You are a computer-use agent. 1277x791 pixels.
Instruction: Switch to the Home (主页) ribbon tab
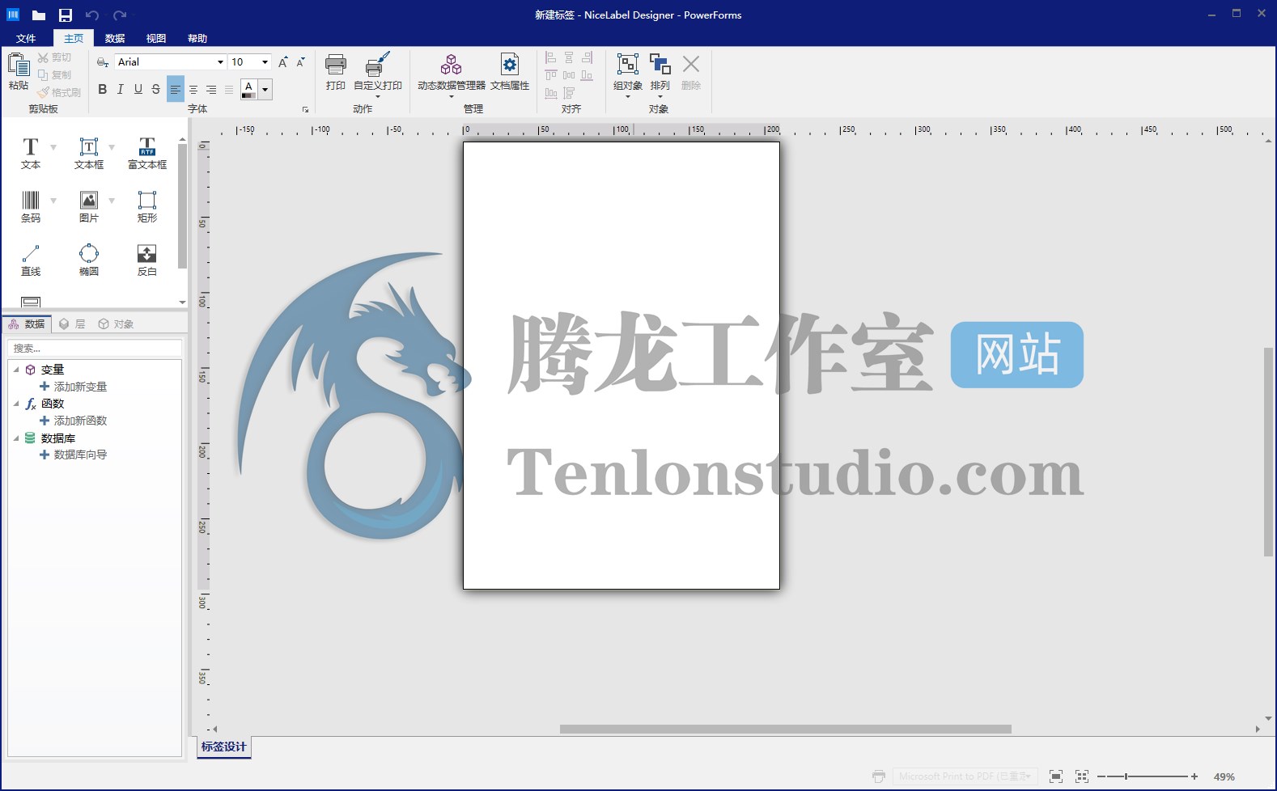tap(74, 38)
